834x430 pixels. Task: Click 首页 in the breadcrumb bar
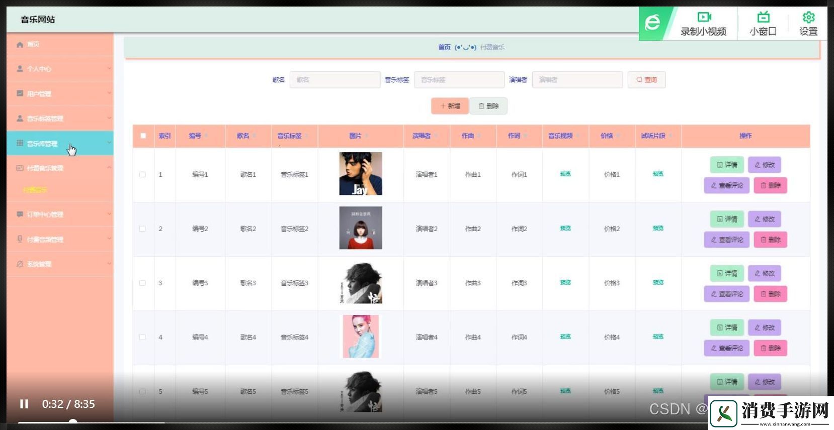point(444,47)
